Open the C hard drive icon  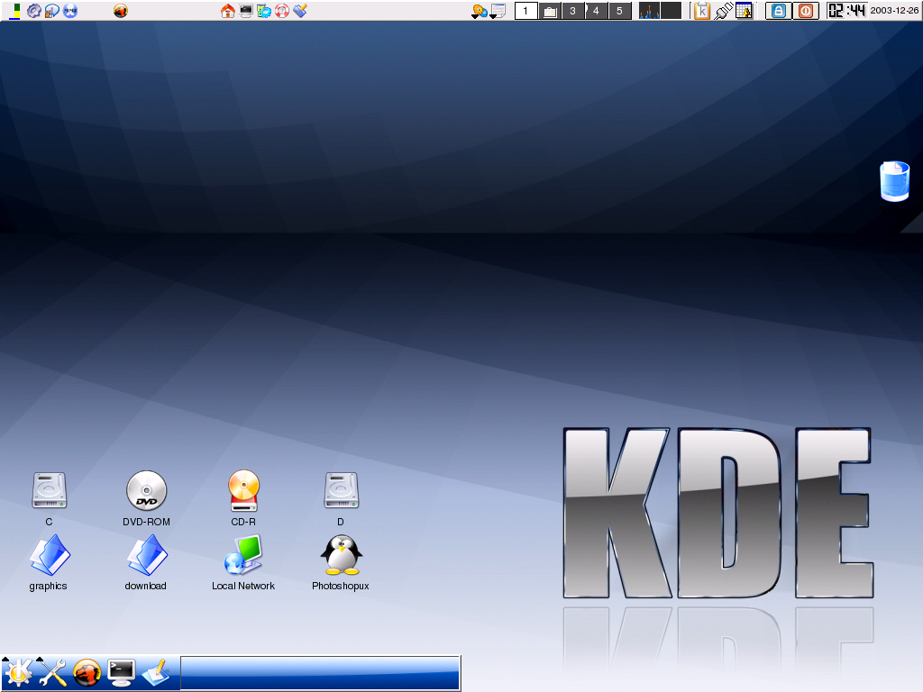[50, 490]
